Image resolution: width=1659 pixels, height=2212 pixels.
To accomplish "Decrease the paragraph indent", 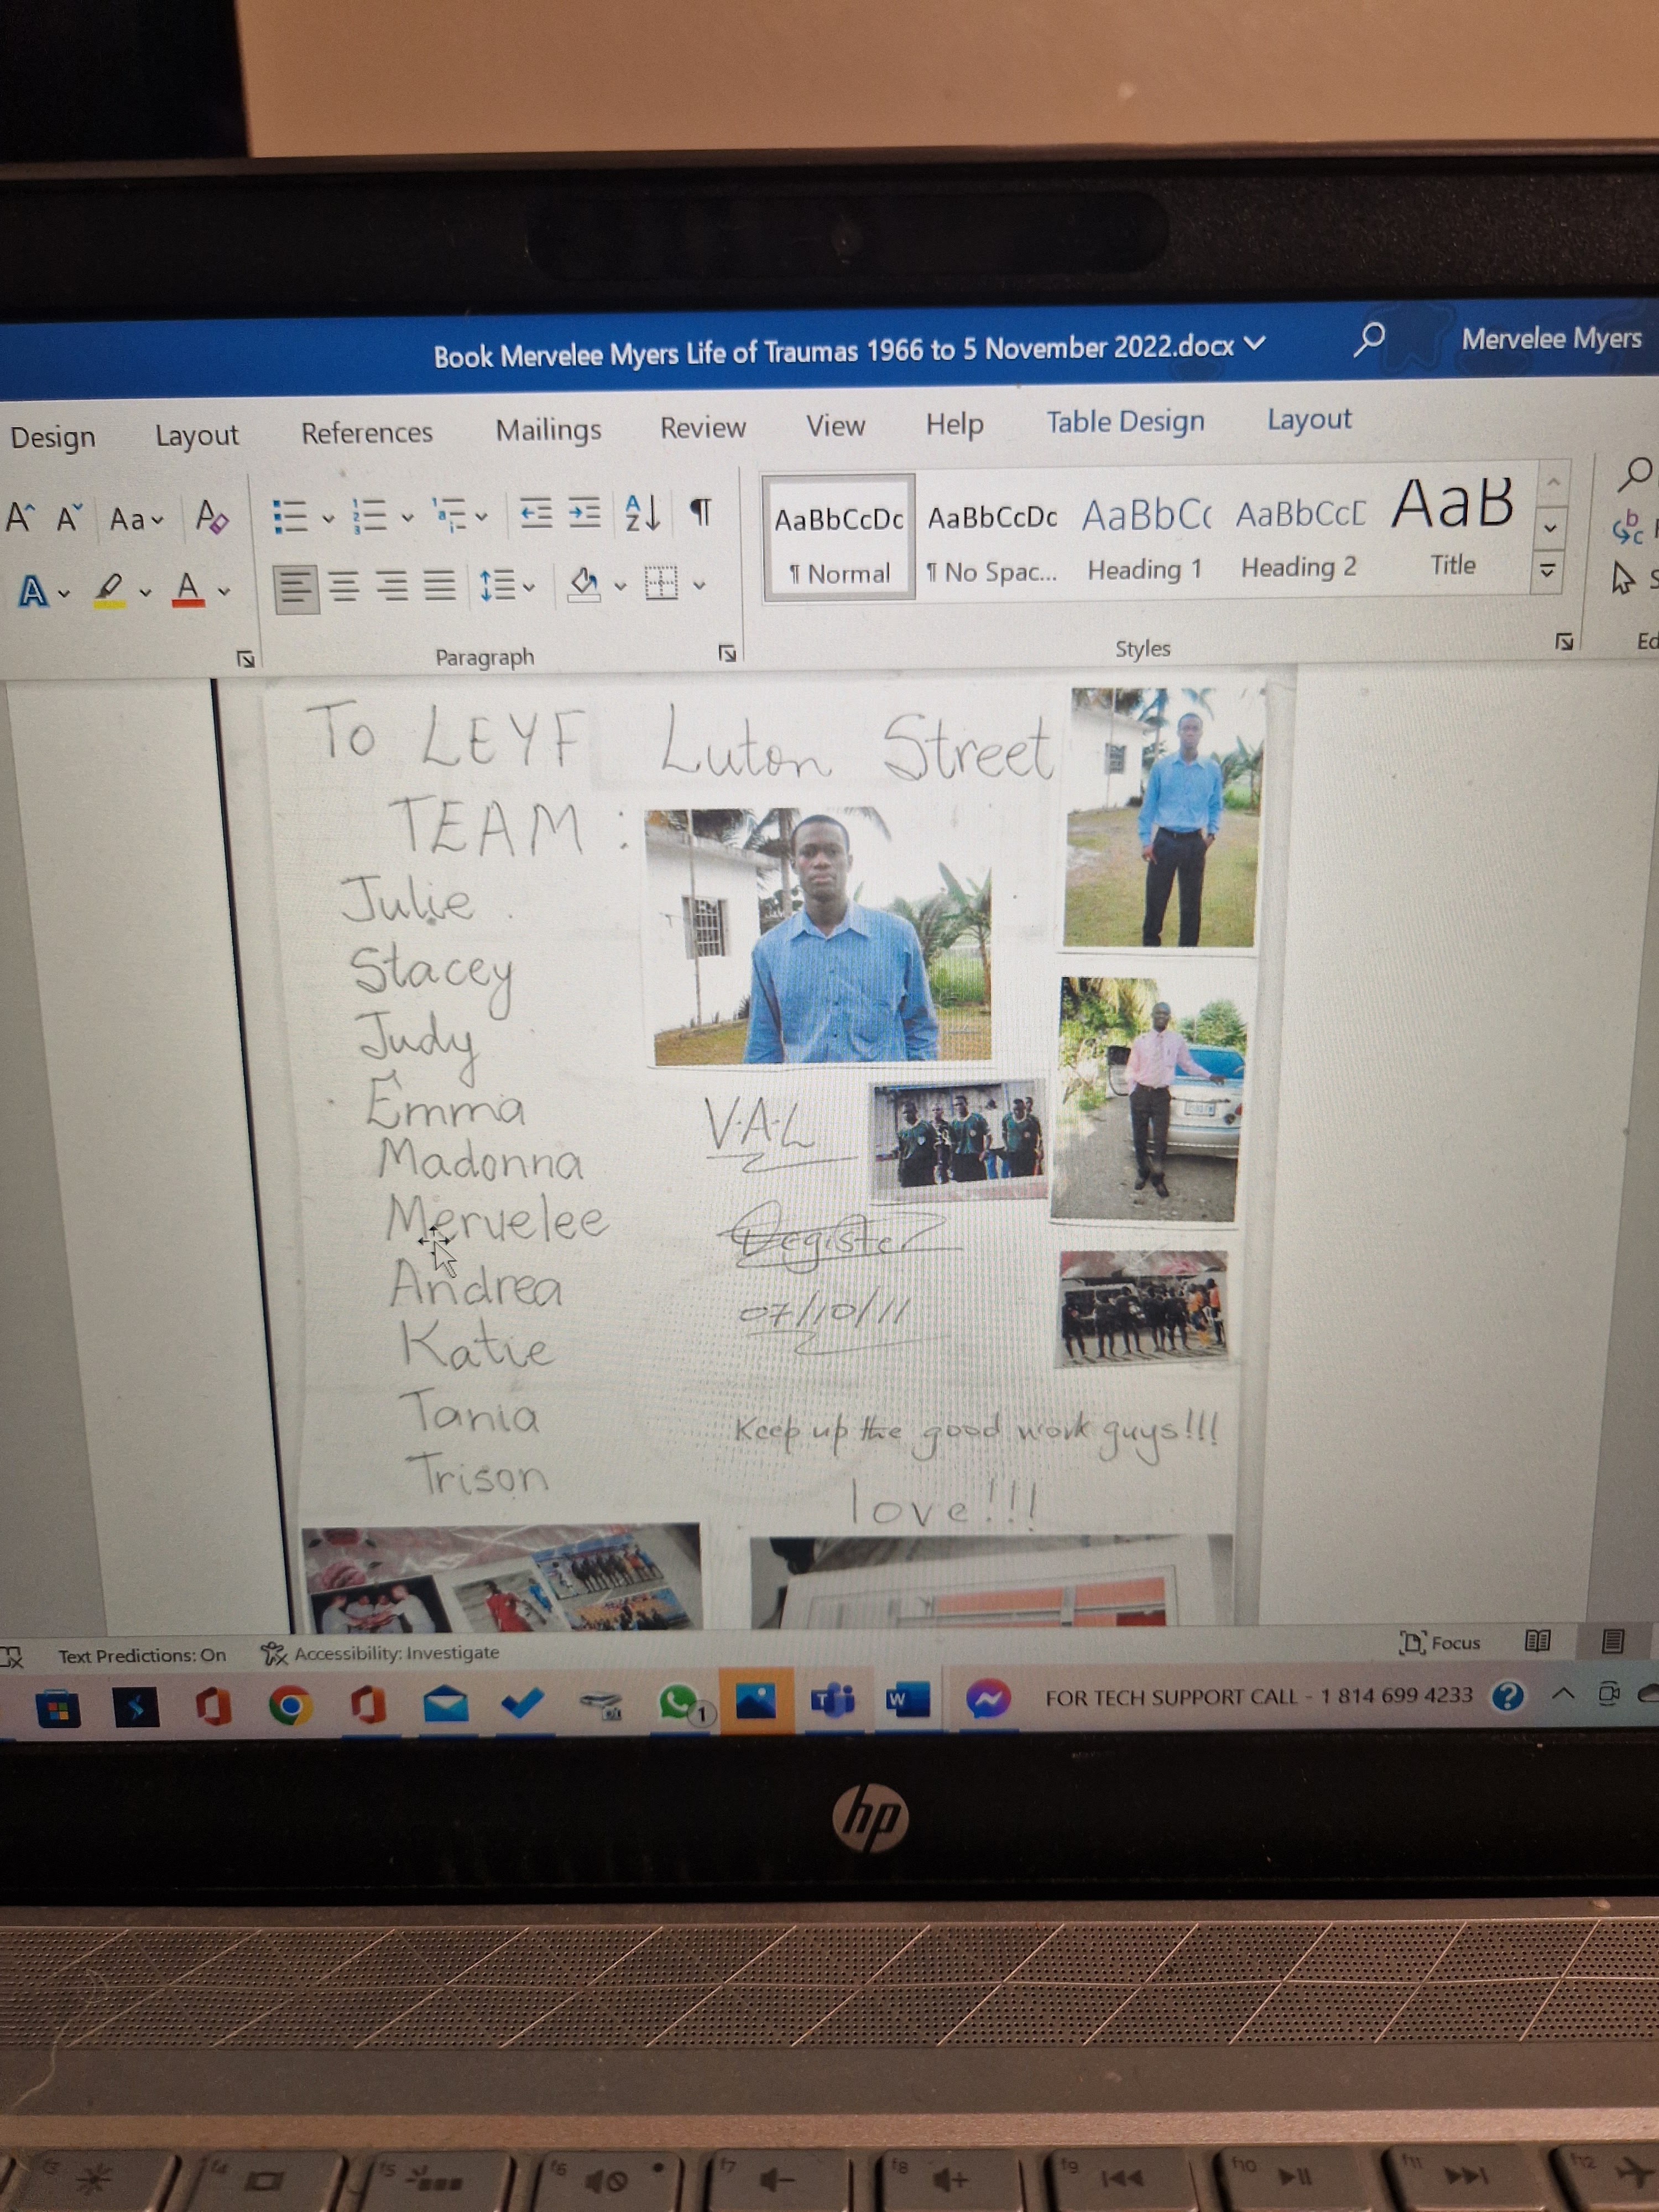I will (x=536, y=514).
